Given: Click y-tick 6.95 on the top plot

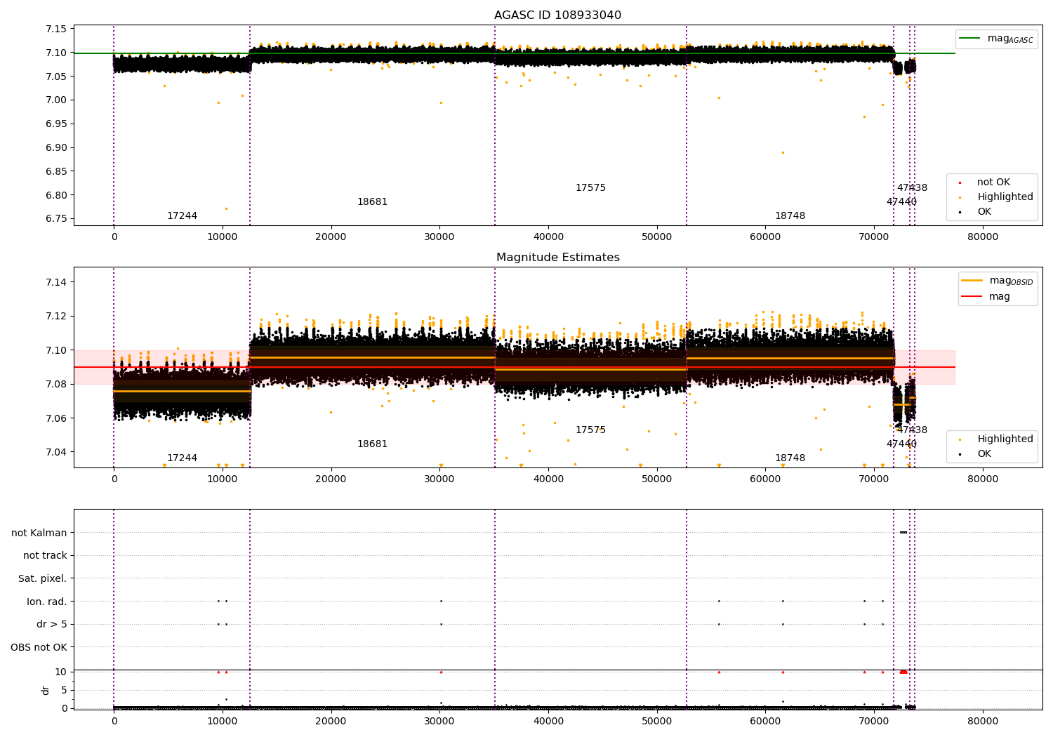Looking at the screenshot, I should click(x=55, y=124).
